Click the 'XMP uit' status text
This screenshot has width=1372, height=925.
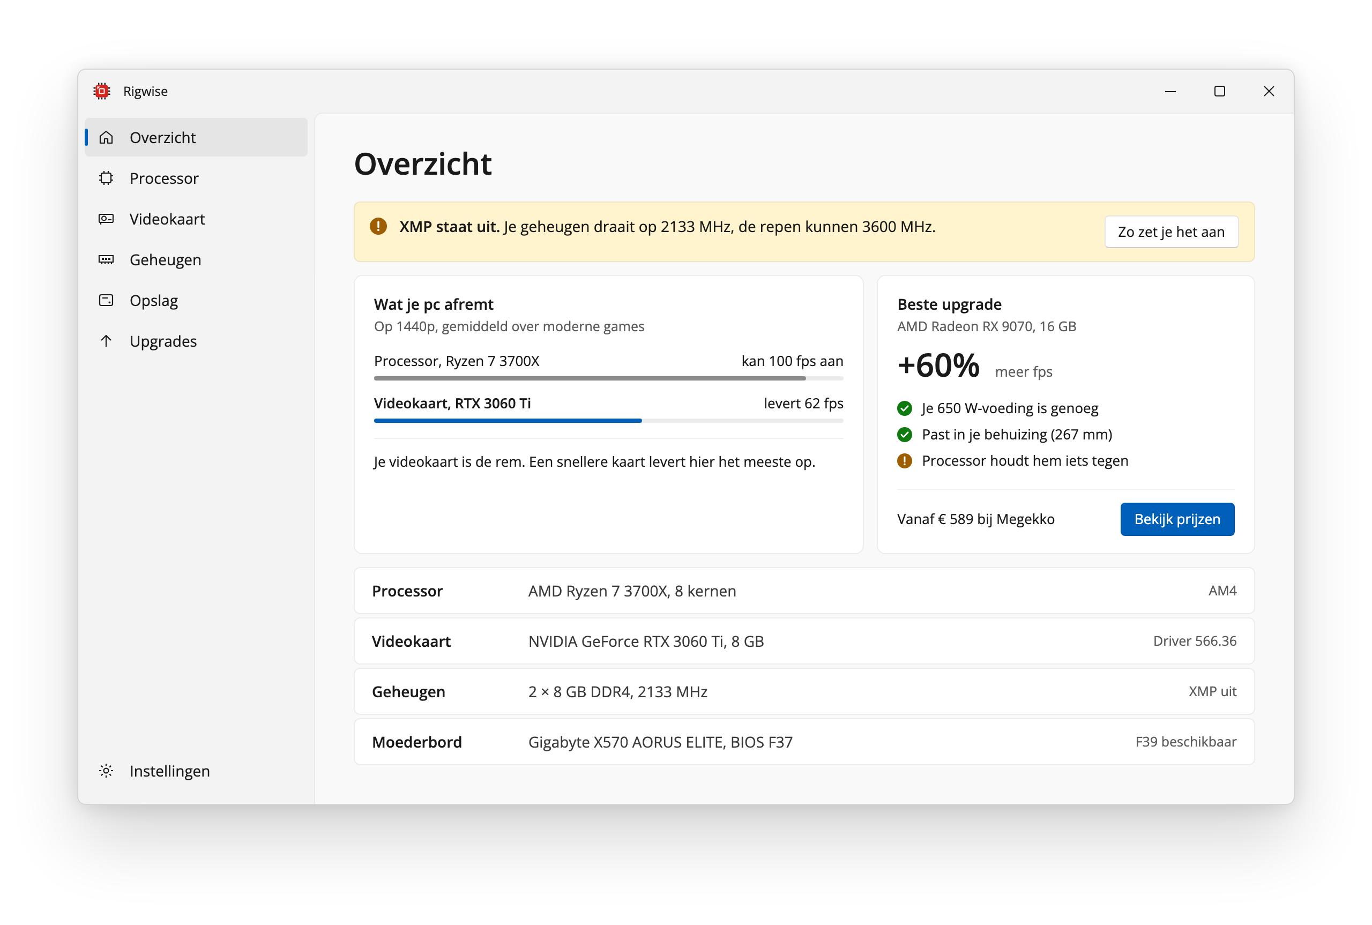pyautogui.click(x=1212, y=691)
